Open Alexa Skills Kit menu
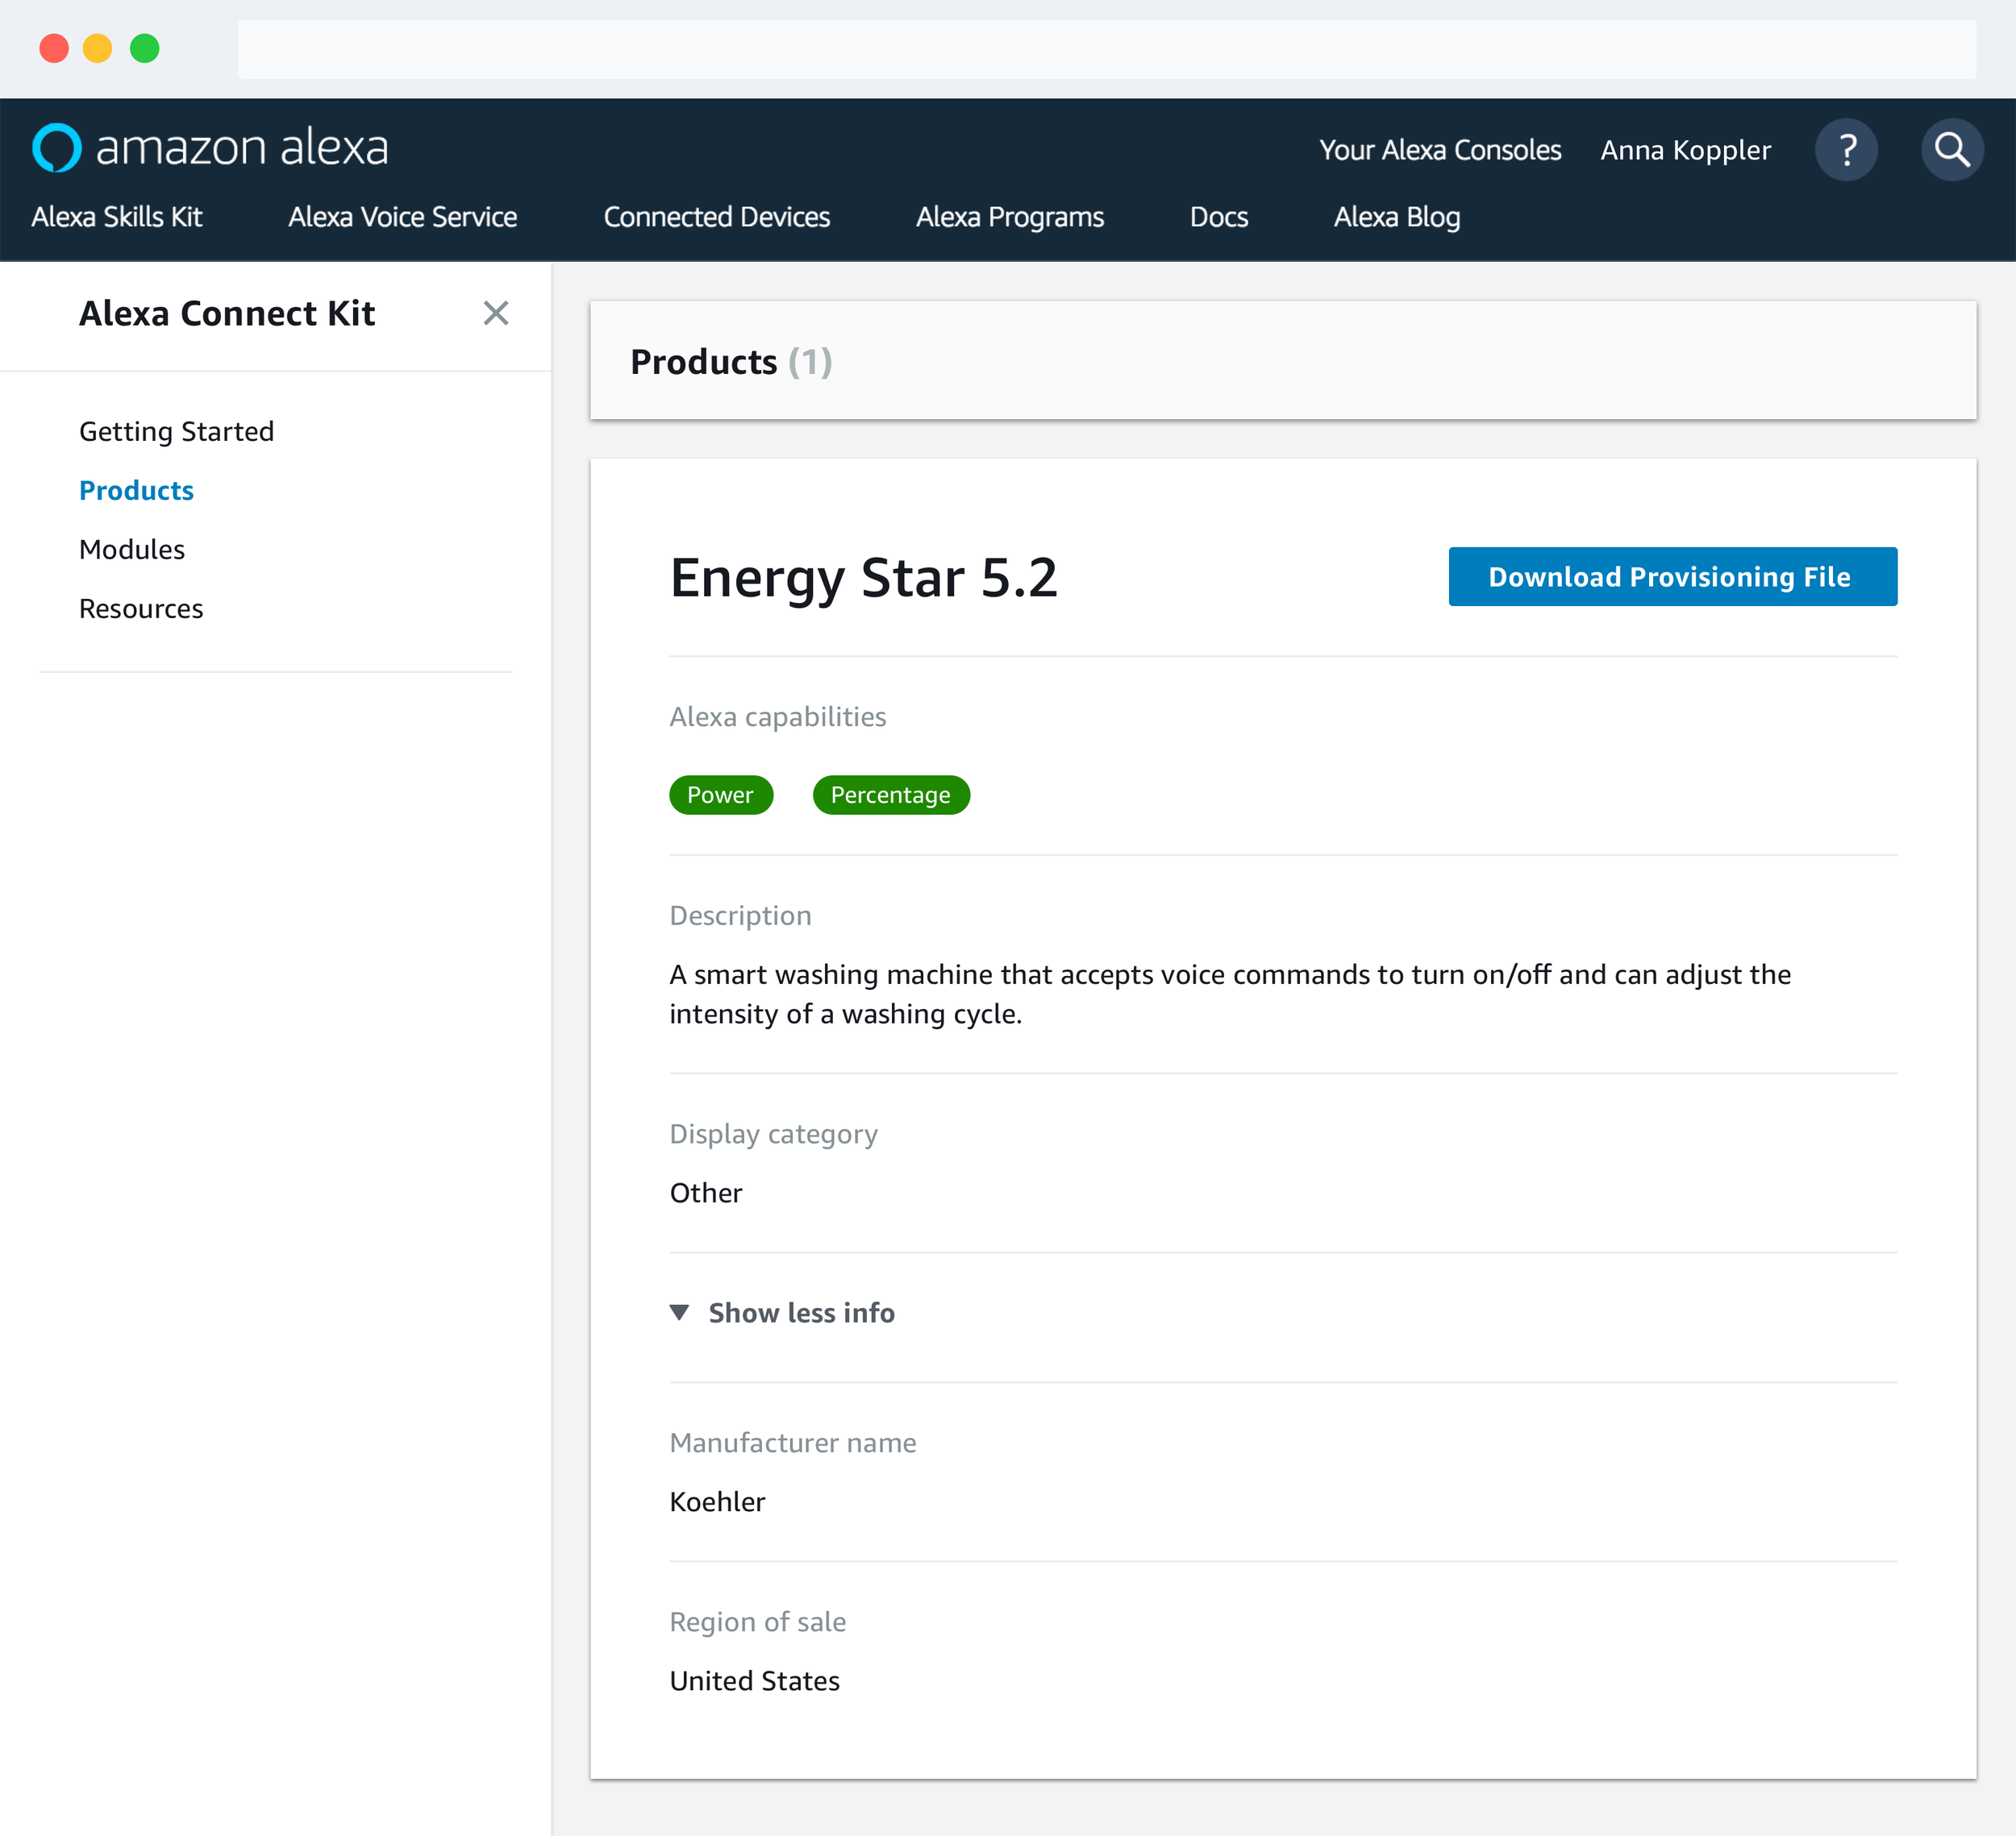The width and height of the screenshot is (2016, 1836). 117,217
